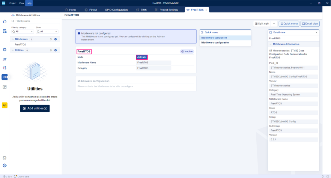331x178 pixels.
Task: Click the save icon next to Click to save
Action: (15, 176)
